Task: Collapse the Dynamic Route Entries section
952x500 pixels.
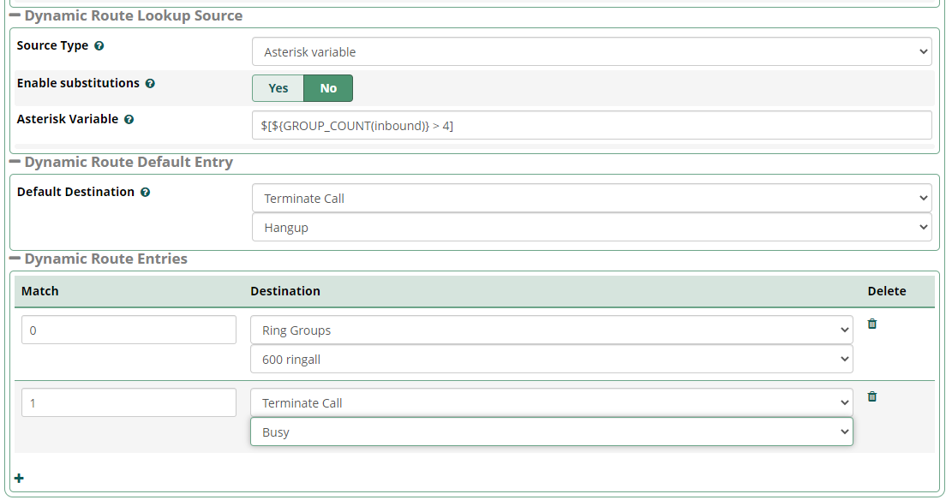Action: pos(15,259)
